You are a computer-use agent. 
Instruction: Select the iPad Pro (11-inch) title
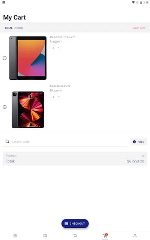(x=60, y=86)
